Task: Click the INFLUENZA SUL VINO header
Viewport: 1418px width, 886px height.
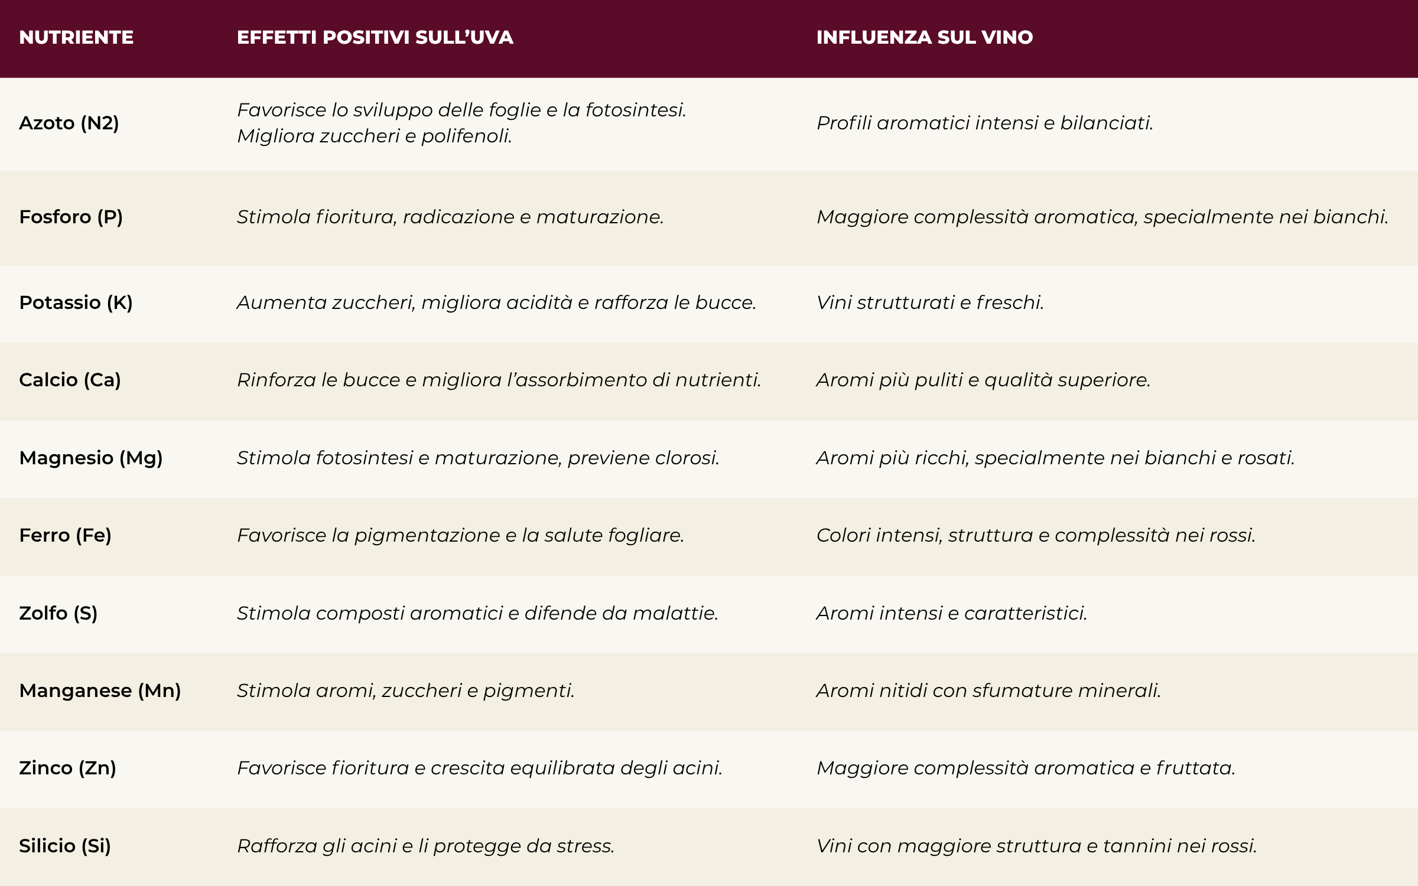Action: coord(924,37)
